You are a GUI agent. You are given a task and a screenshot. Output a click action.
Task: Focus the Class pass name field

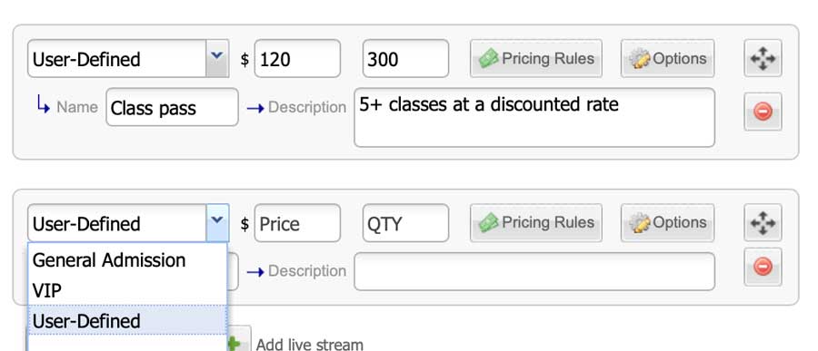172,107
